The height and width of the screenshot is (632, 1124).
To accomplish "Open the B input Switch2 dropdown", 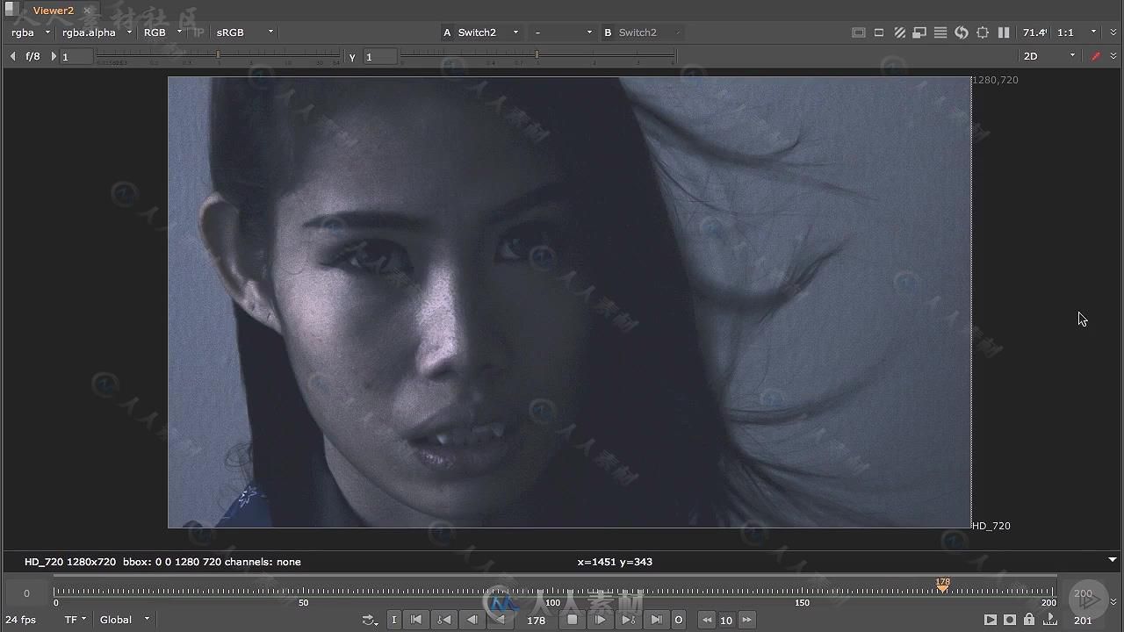I will (x=648, y=32).
